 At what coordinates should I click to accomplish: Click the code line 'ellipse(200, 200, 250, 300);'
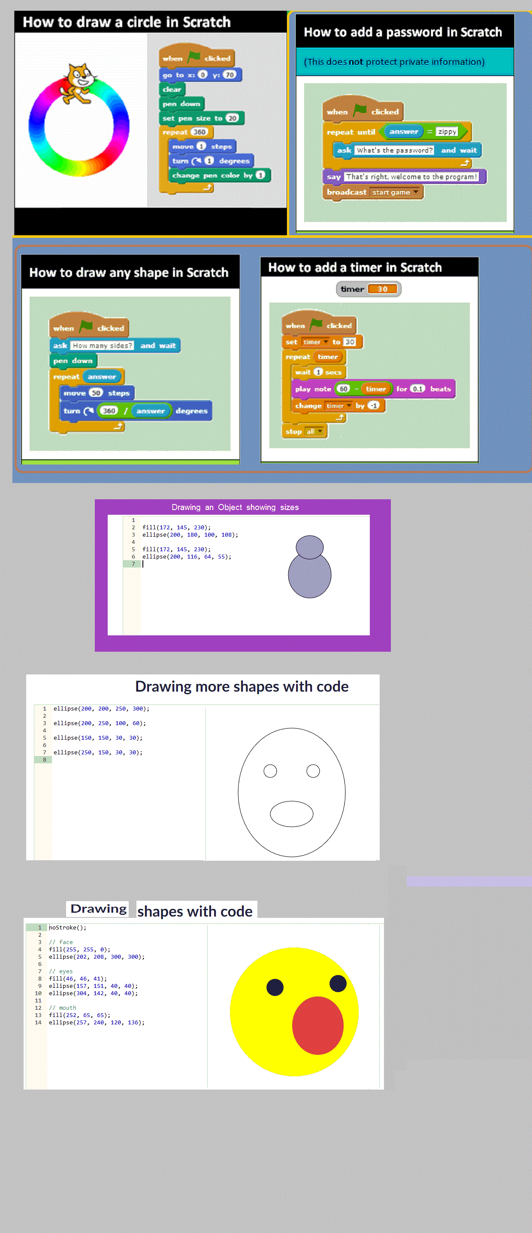tap(101, 708)
